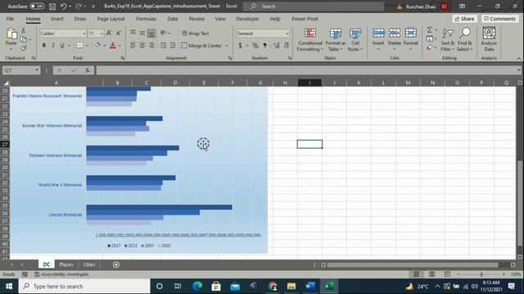Toggle the AutoSave switch

point(36,6)
